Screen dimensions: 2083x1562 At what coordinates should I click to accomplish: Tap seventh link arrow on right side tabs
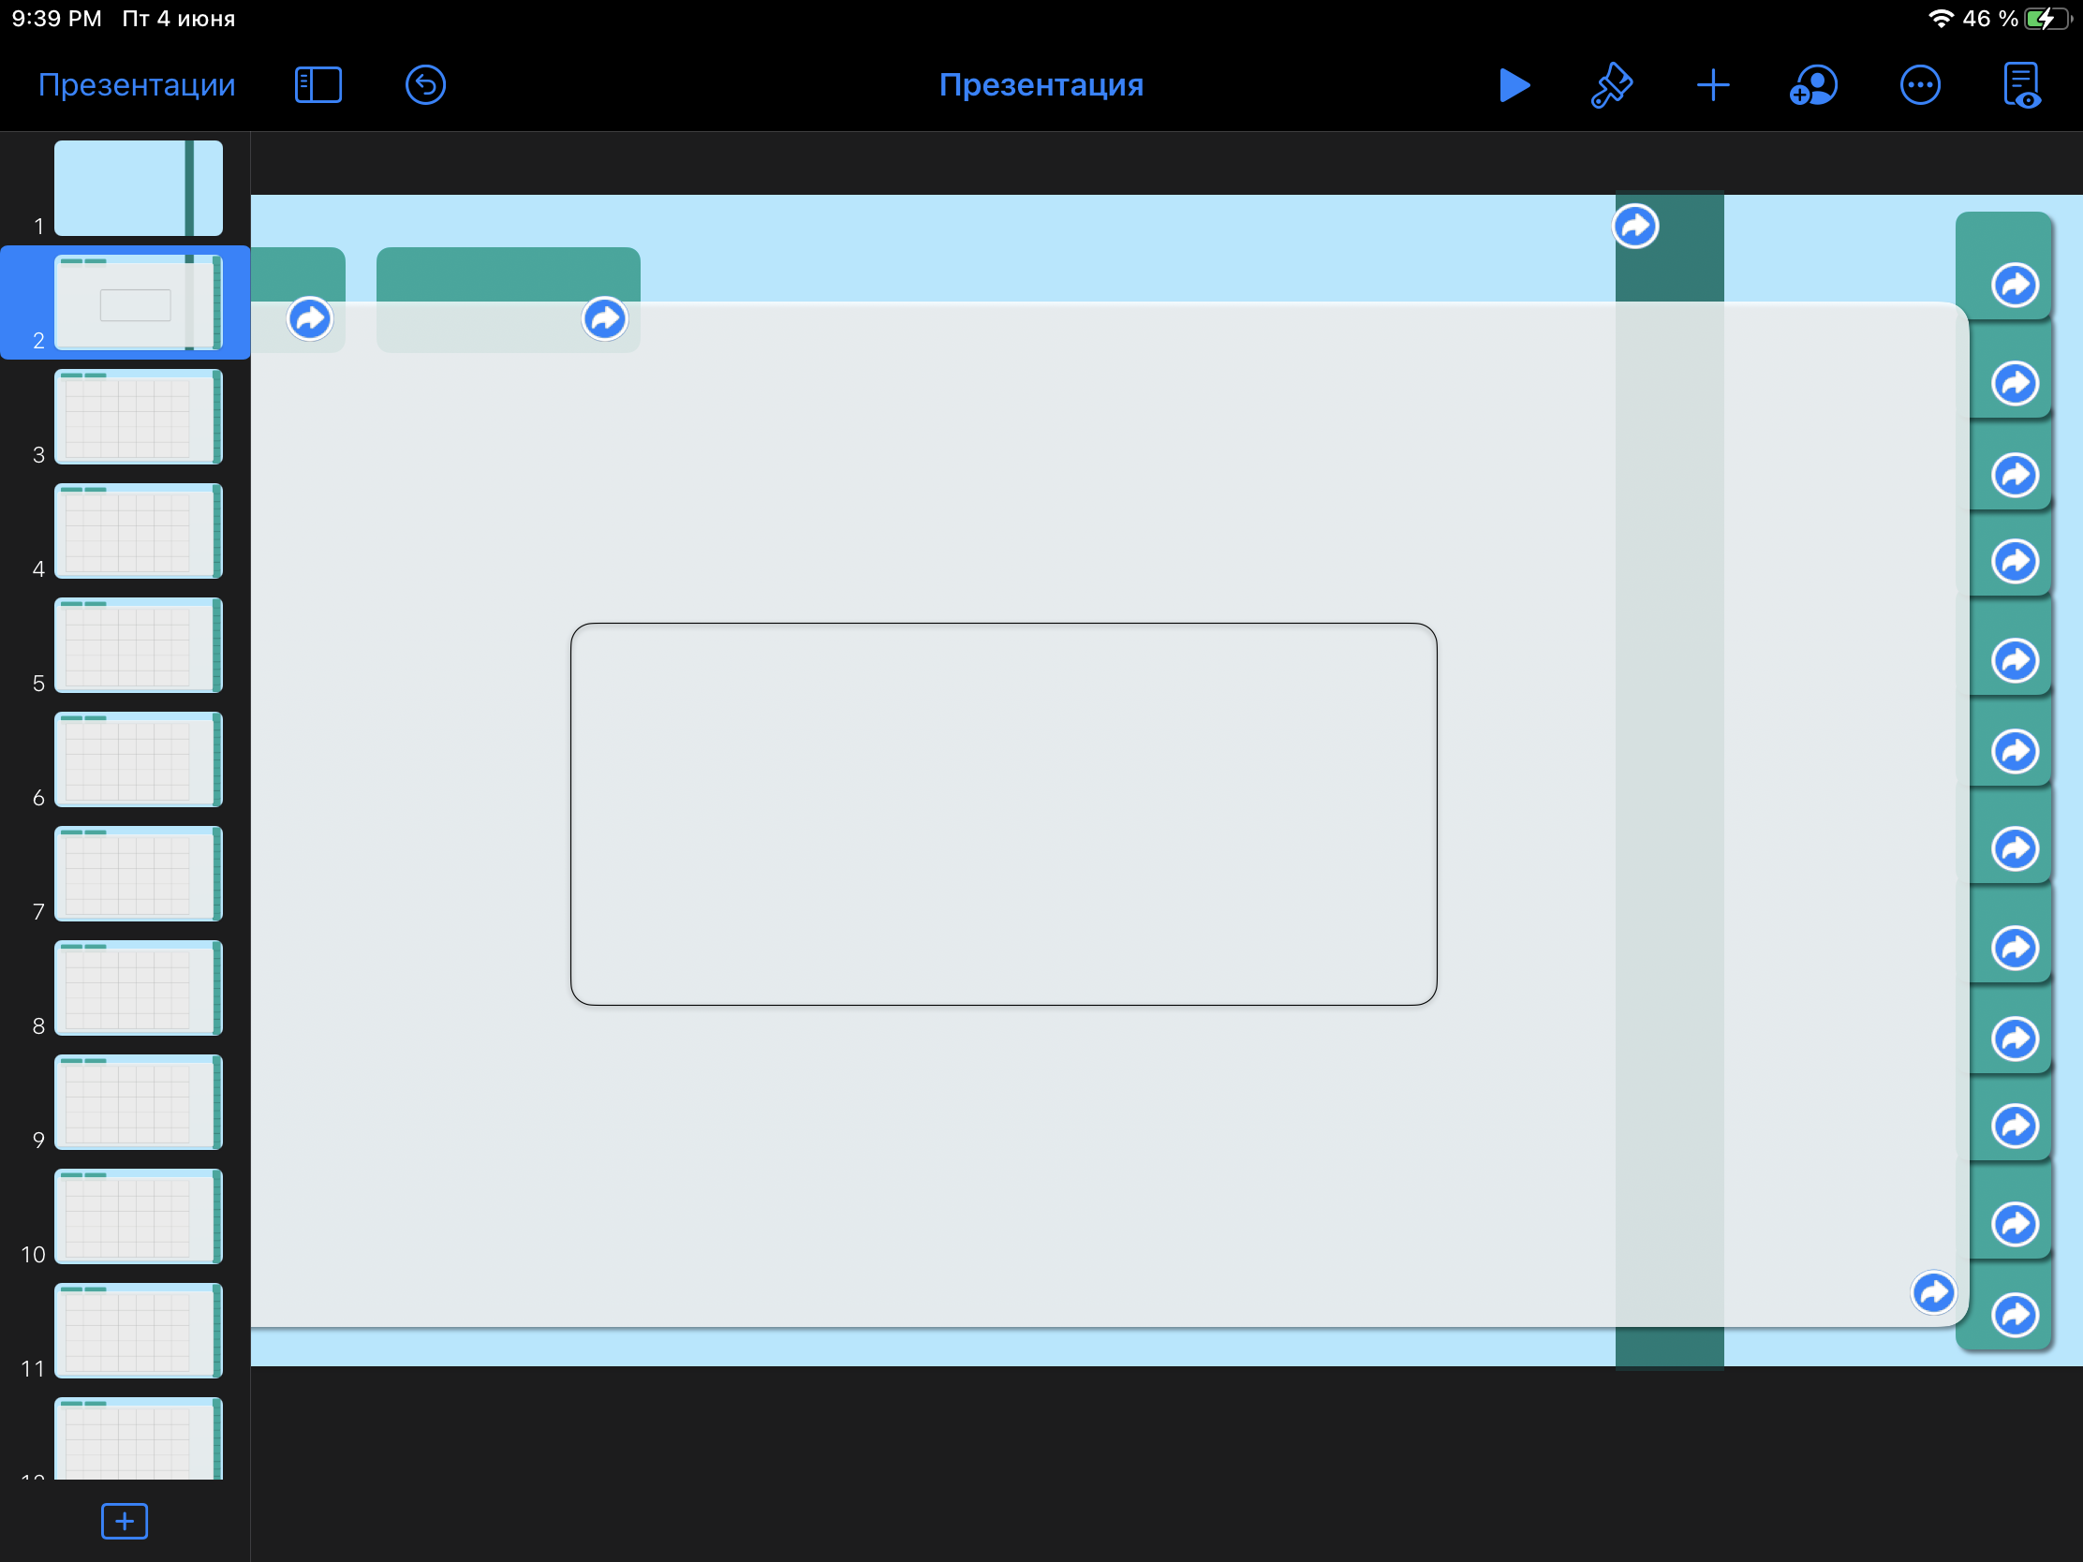pos(2016,849)
